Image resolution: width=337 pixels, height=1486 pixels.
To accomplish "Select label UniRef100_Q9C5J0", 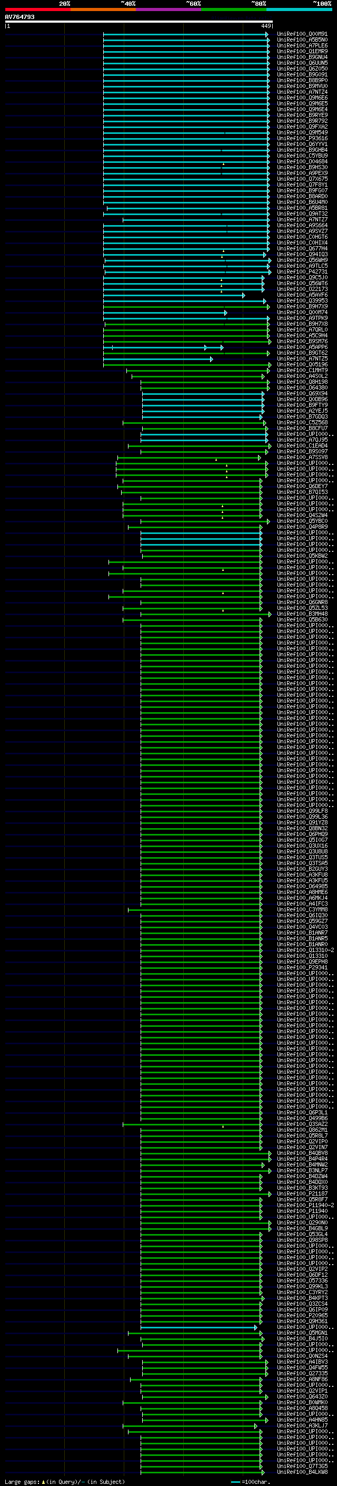I will point(302,277).
